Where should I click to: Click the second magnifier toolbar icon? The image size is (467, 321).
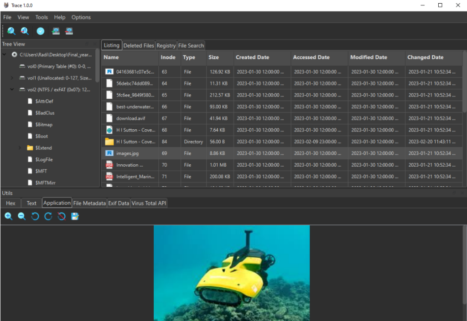click(25, 31)
